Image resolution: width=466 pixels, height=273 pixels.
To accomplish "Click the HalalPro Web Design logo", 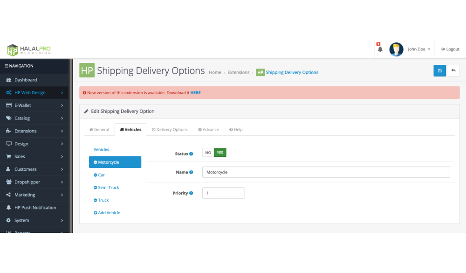I will 29,49.
